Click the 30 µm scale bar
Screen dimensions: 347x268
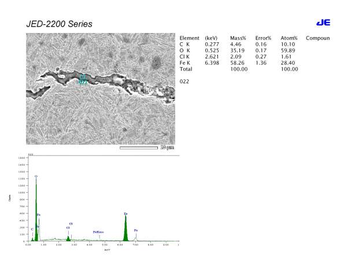pos(139,148)
